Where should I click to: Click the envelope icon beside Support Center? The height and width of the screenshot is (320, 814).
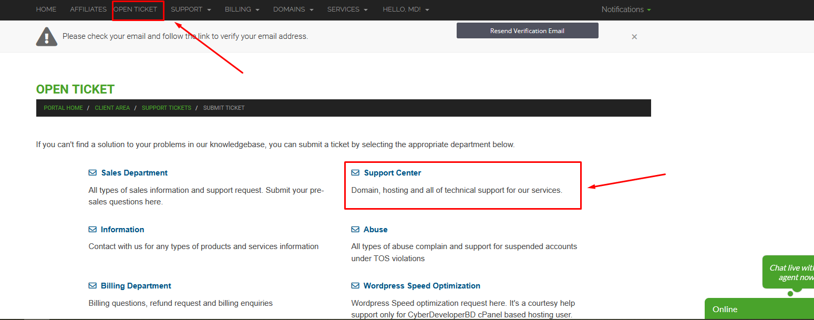[355, 173]
